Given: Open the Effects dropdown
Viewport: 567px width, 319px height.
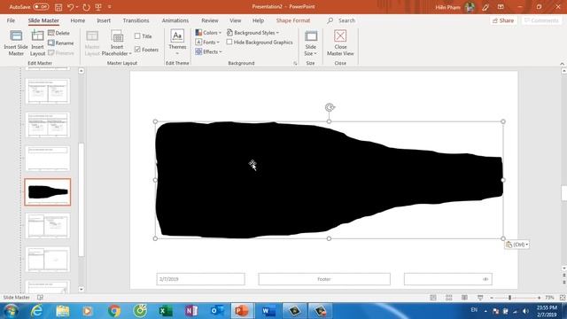Looking at the screenshot, I should pos(208,51).
